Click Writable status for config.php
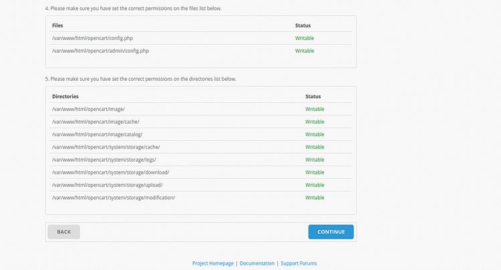Image resolution: width=501 pixels, height=270 pixels. (305, 38)
